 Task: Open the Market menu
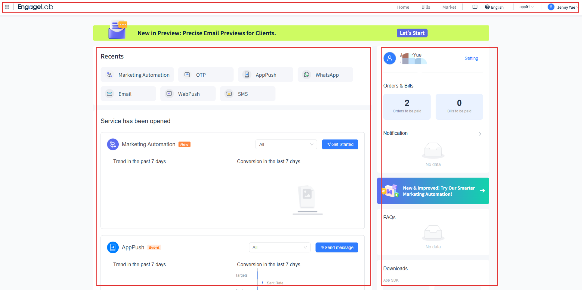tap(449, 7)
